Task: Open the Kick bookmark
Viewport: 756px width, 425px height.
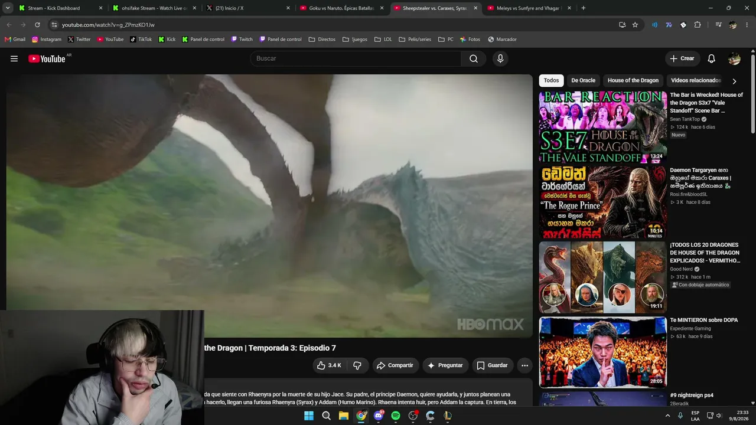Action: (167, 40)
